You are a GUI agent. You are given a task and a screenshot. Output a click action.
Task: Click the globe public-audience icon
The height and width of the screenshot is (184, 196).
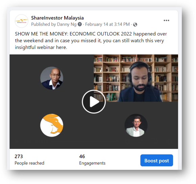(135, 25)
